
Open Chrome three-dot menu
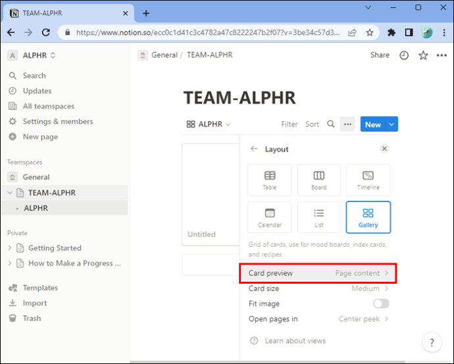click(444, 32)
